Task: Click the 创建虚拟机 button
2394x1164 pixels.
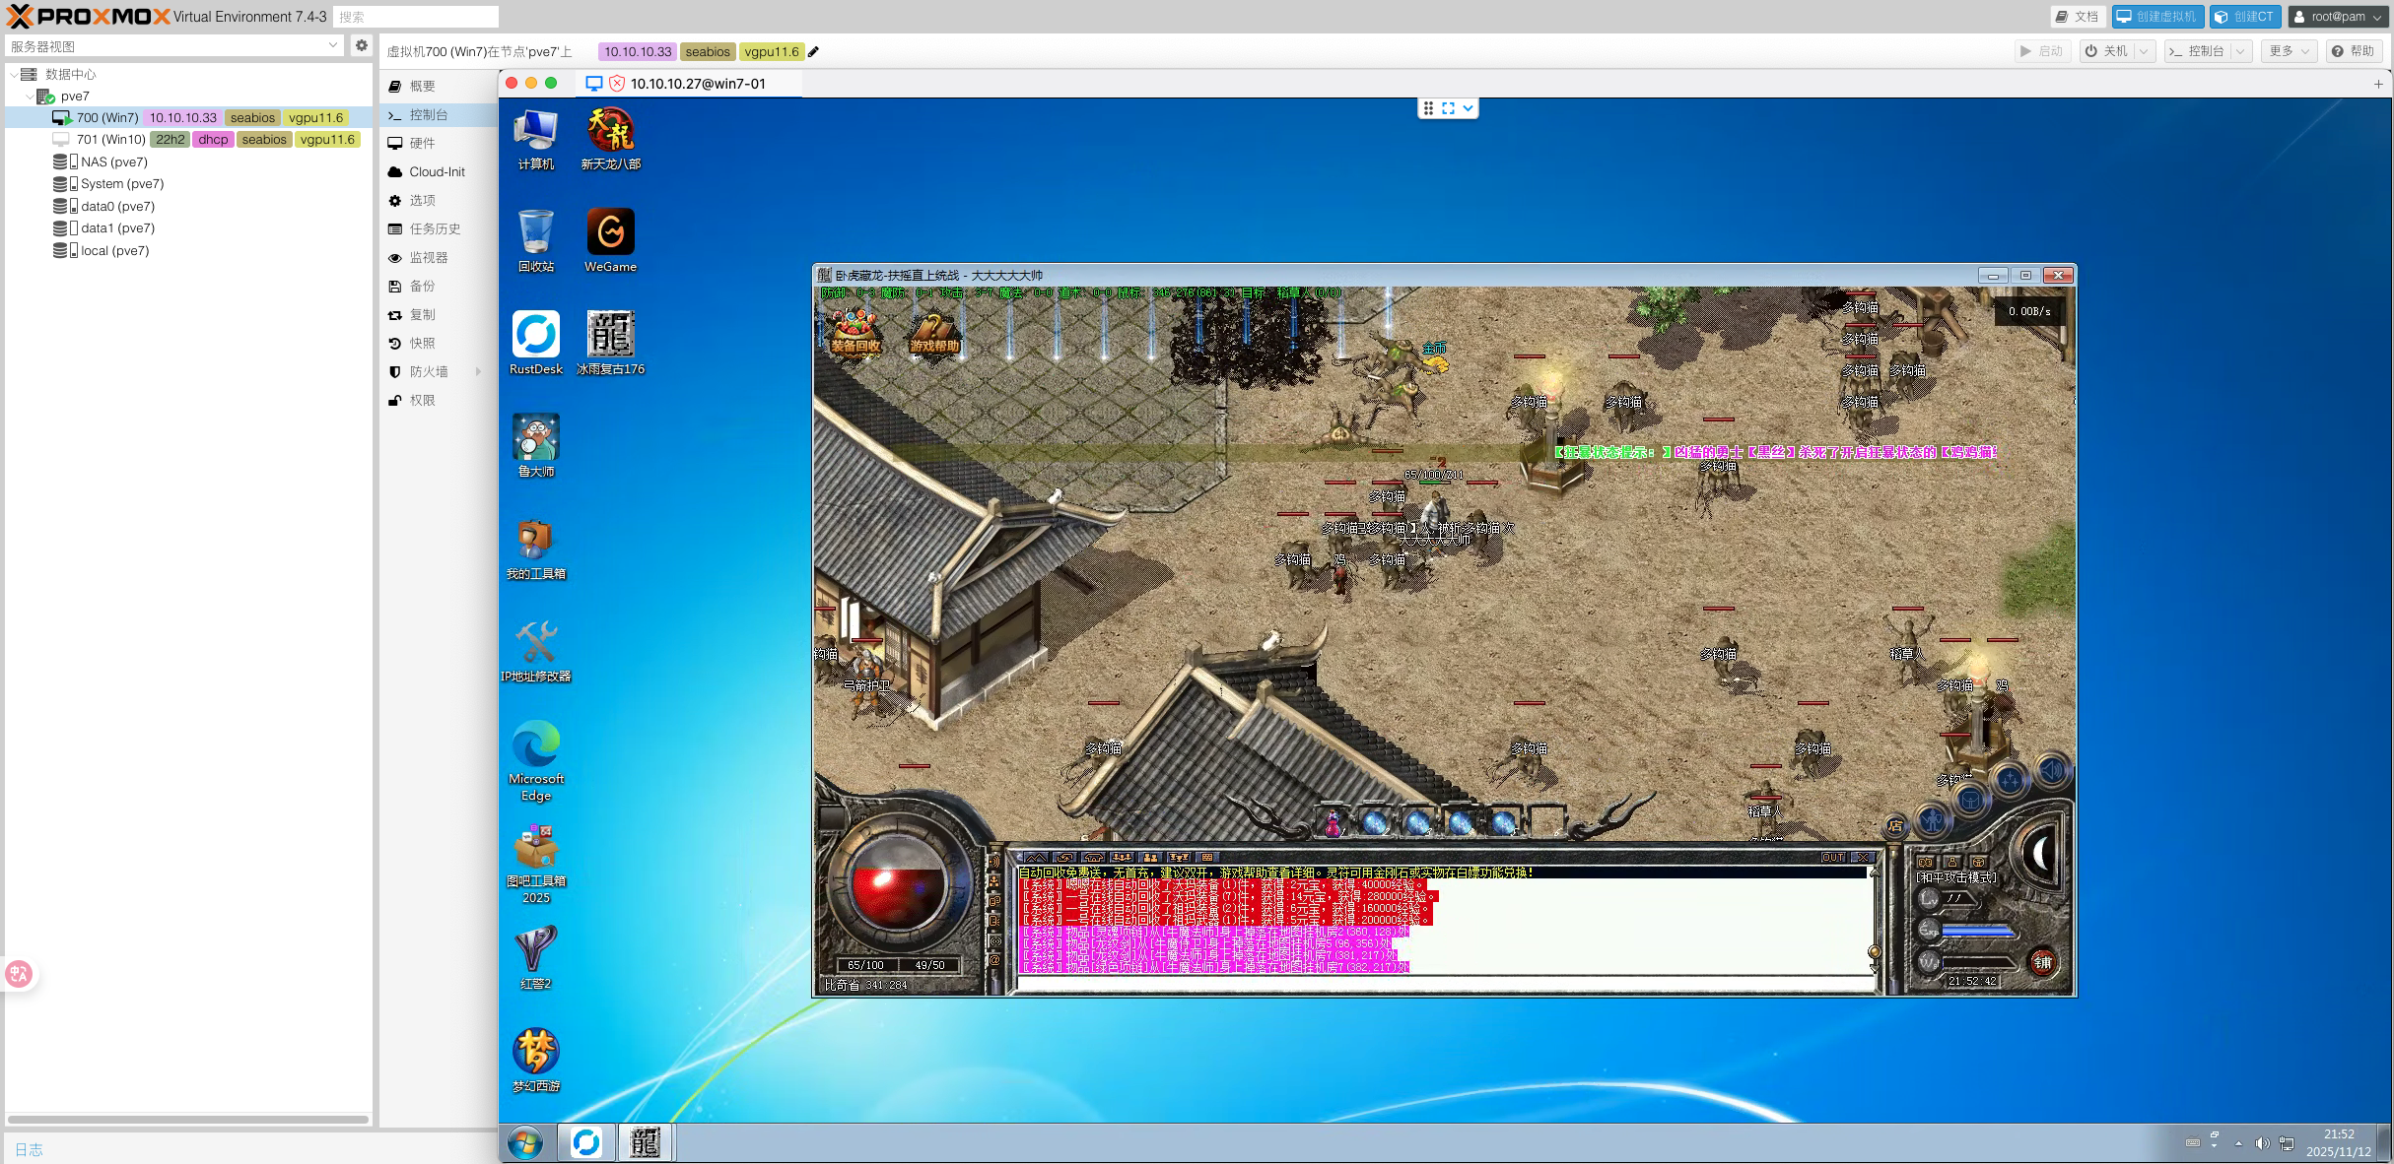Action: 2156,17
